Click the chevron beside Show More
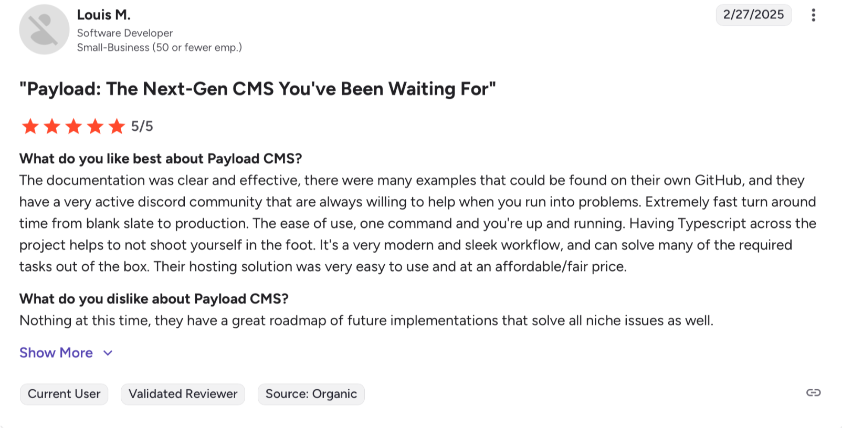Viewport: 842px width, 436px height. [x=108, y=353]
